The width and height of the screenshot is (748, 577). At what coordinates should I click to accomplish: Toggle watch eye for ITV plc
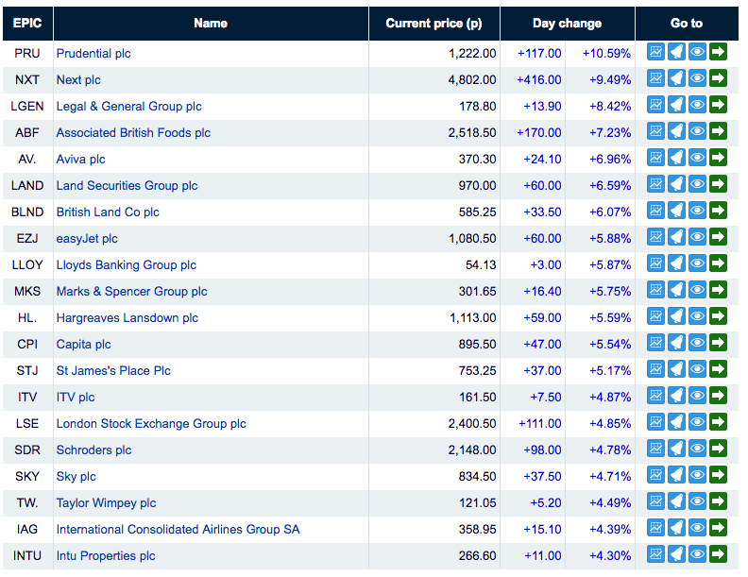click(x=697, y=396)
